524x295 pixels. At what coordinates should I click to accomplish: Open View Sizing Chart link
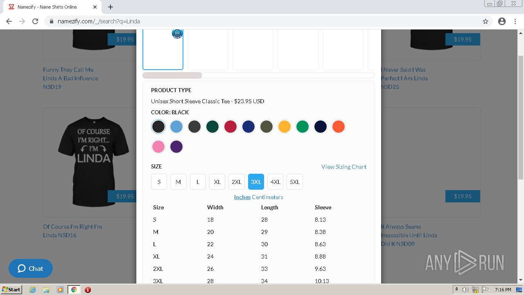coord(344,167)
